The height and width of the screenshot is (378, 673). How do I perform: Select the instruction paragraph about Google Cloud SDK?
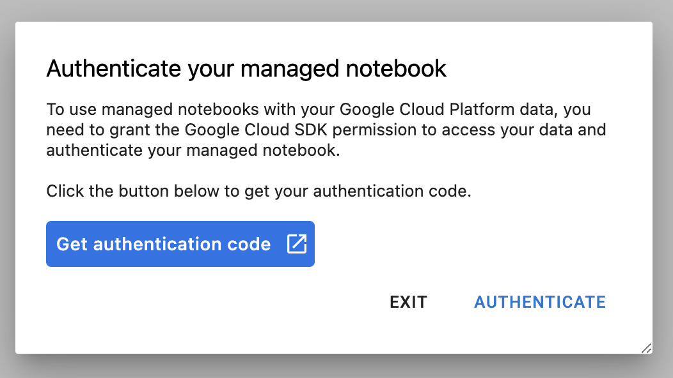(326, 130)
